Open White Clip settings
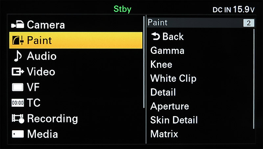This screenshot has height=149, width=263. point(173,78)
